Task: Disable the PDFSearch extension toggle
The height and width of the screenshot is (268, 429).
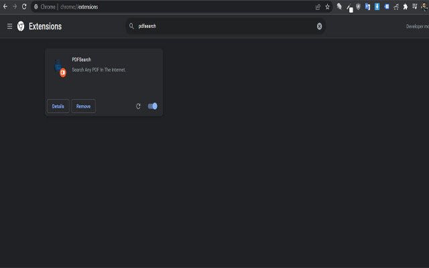Action: 152,106
